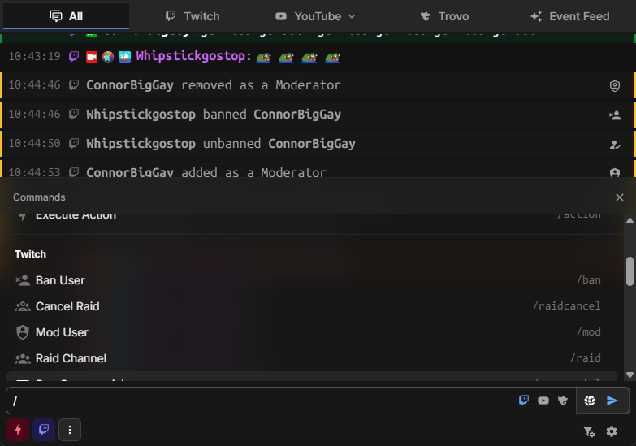Switch to the All chat tab

66,16
